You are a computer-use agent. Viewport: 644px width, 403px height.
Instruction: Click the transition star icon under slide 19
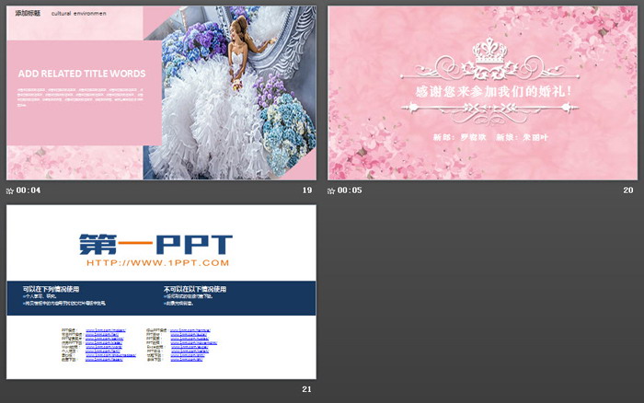coord(10,190)
